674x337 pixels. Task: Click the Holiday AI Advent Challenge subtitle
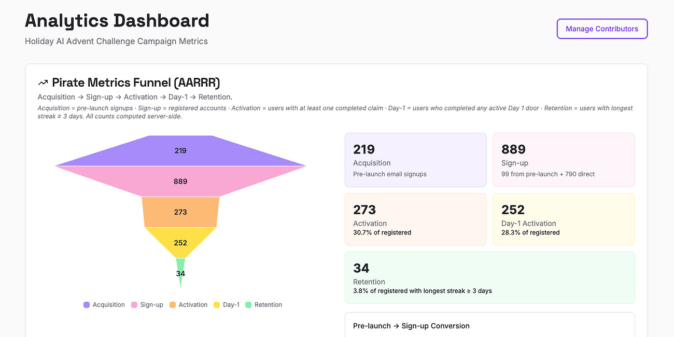[116, 41]
